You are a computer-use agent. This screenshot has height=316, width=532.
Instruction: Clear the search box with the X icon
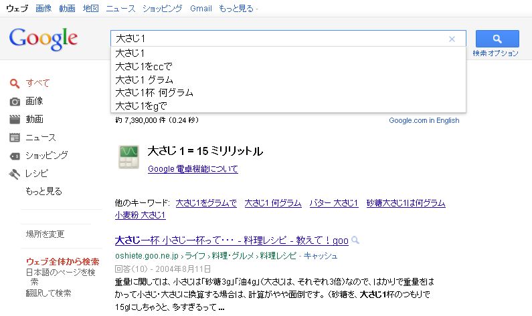(x=452, y=39)
